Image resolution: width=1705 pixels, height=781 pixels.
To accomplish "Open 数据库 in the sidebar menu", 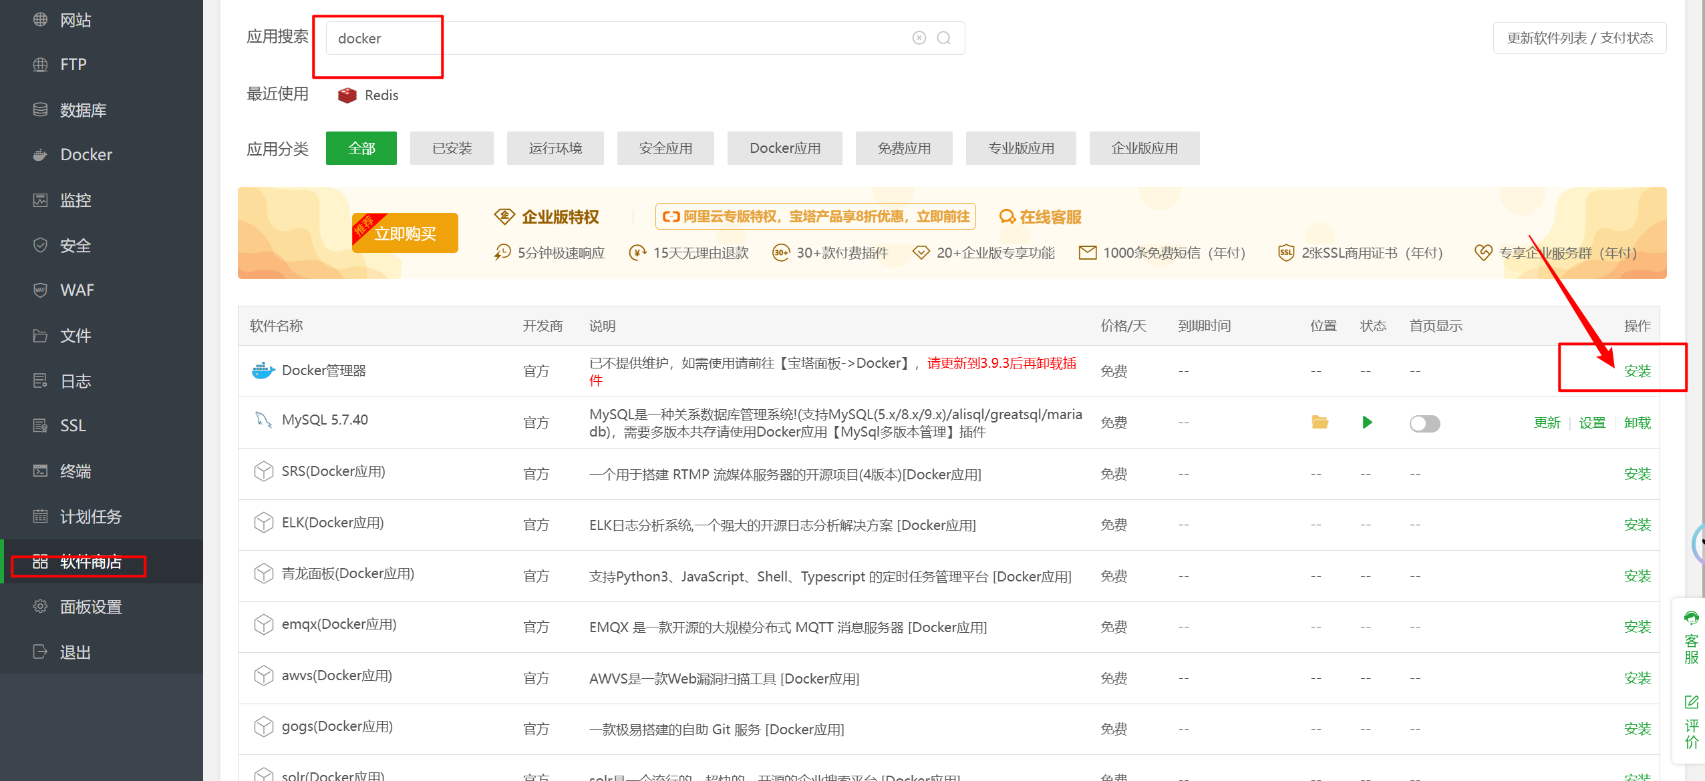I will 83,110.
